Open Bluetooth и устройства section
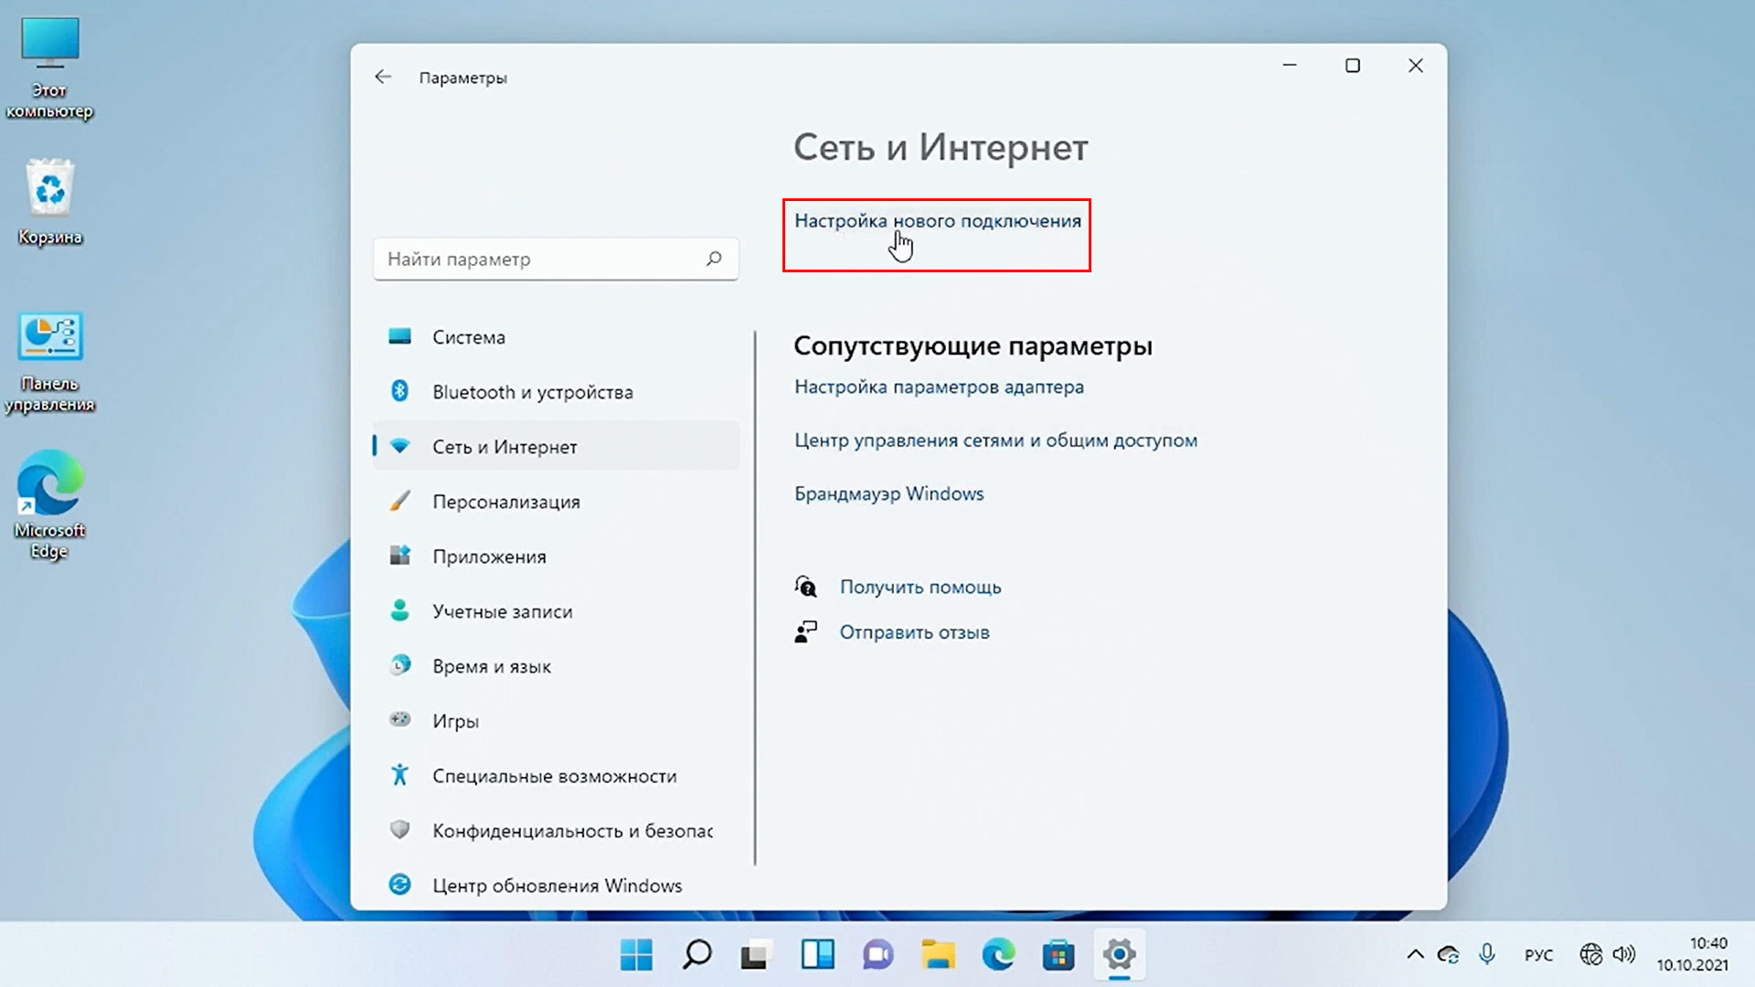The width and height of the screenshot is (1755, 987). click(532, 392)
